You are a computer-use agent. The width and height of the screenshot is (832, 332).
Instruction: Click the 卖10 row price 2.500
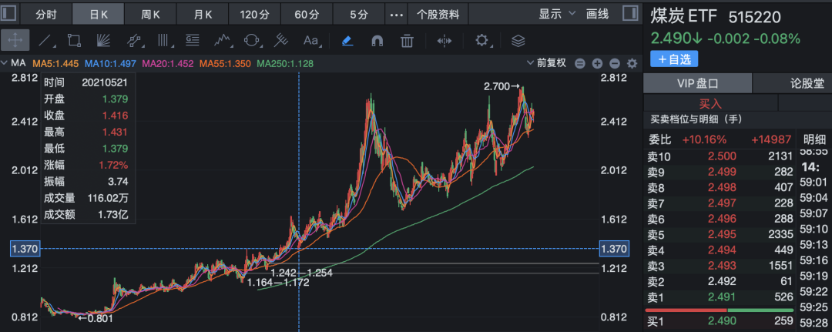(x=723, y=156)
